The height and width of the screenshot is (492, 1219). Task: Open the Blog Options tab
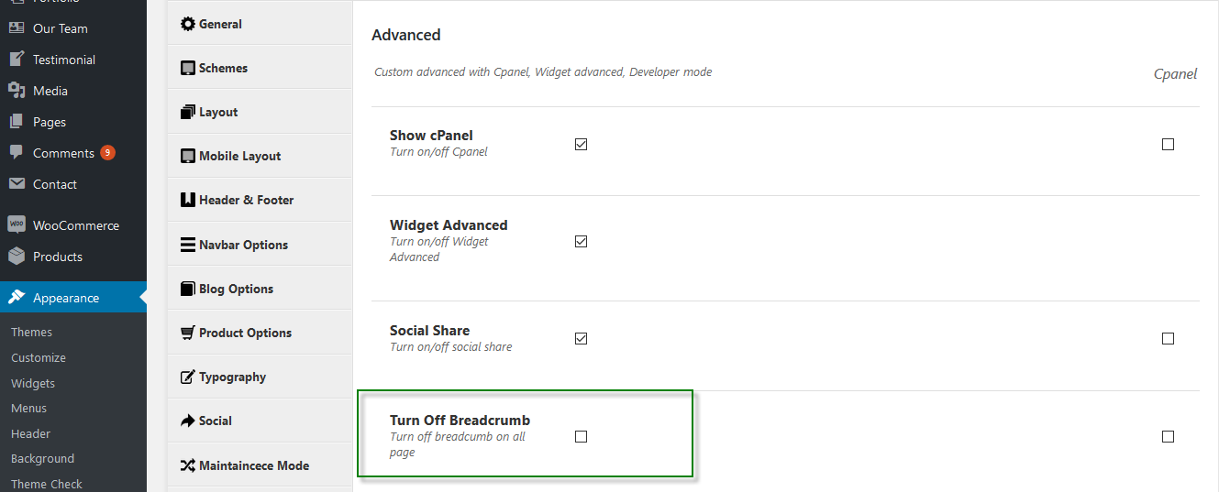tap(260, 289)
